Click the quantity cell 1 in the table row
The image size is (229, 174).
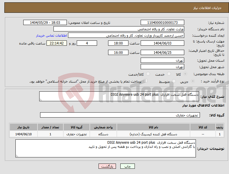coord(50,134)
